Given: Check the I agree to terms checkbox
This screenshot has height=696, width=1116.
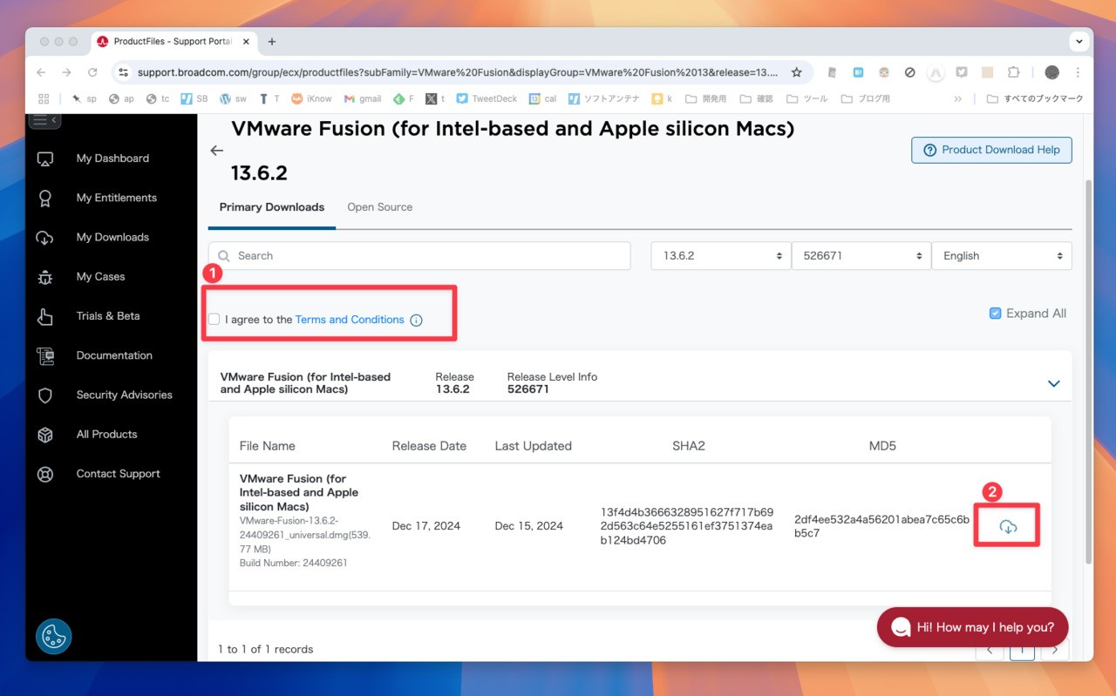Looking at the screenshot, I should pos(214,320).
